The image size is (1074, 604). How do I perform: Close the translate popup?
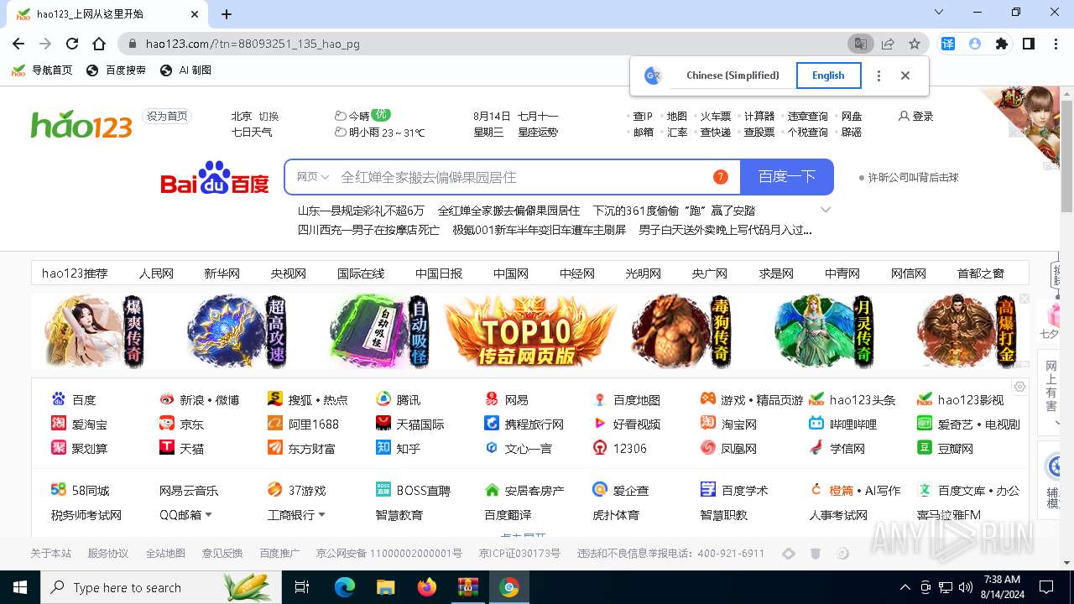(x=905, y=75)
